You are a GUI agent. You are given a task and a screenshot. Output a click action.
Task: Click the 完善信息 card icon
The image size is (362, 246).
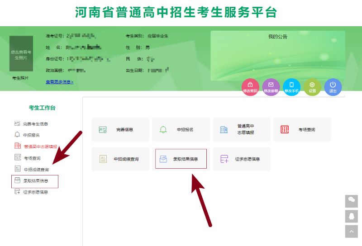103,129
